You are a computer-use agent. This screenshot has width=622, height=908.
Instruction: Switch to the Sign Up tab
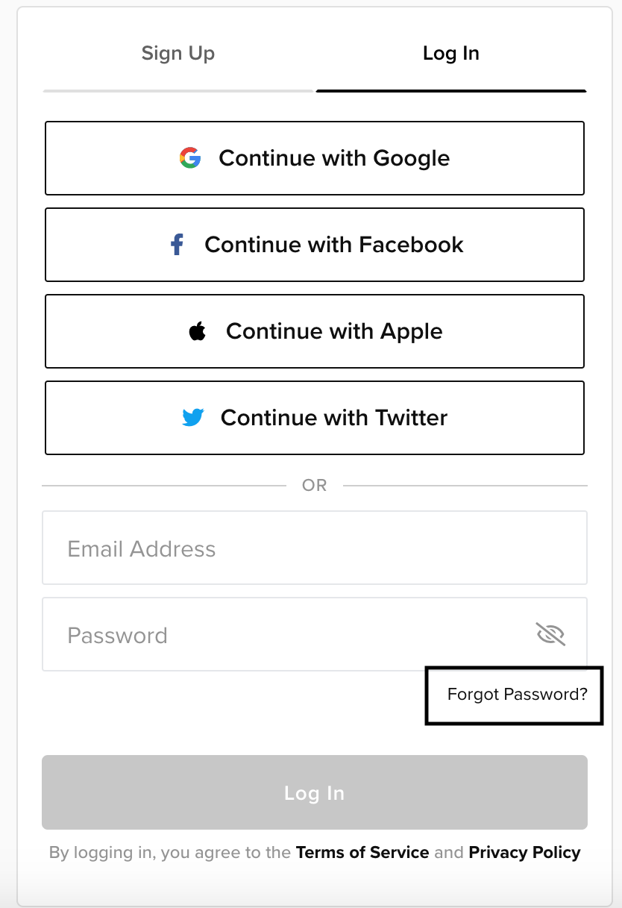[178, 54]
